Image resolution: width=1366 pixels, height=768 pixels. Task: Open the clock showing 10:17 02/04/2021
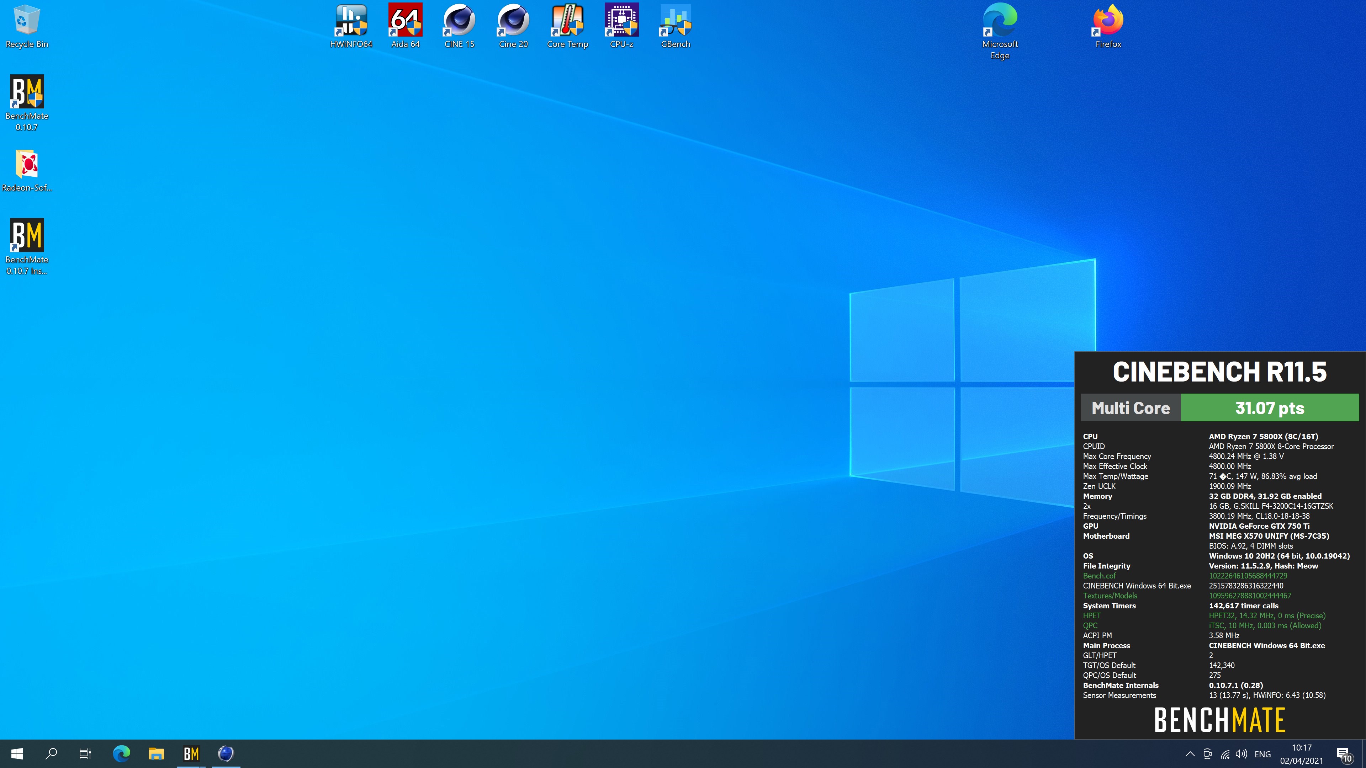1301,754
